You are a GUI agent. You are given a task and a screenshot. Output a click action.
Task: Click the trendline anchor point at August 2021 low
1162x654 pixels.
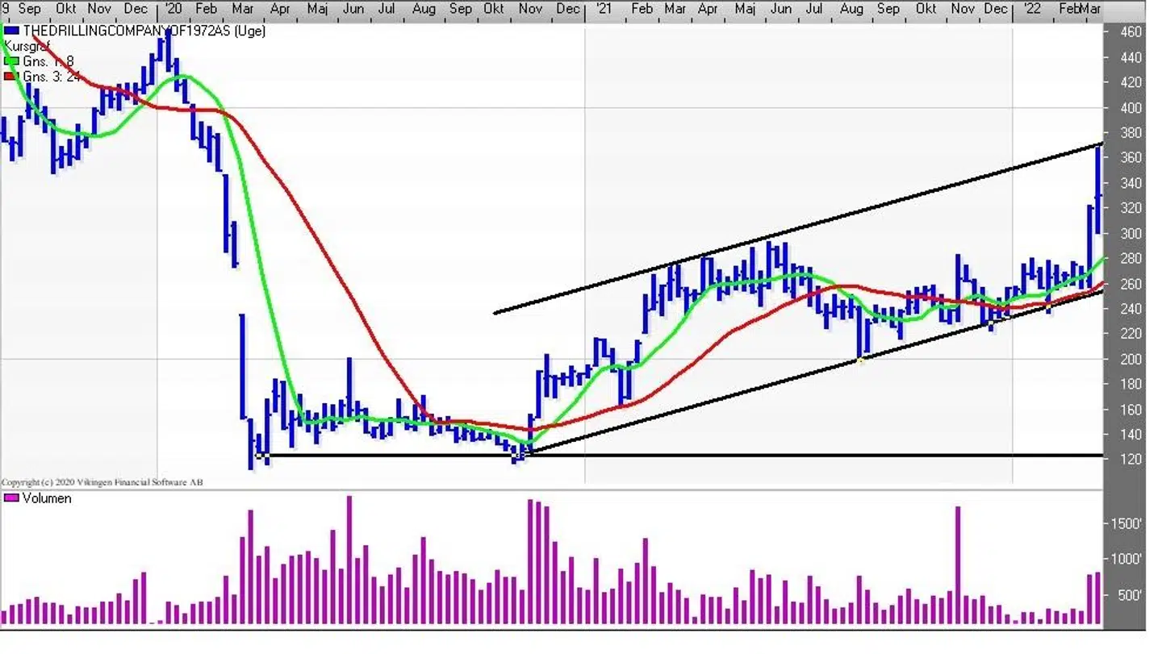861,360
